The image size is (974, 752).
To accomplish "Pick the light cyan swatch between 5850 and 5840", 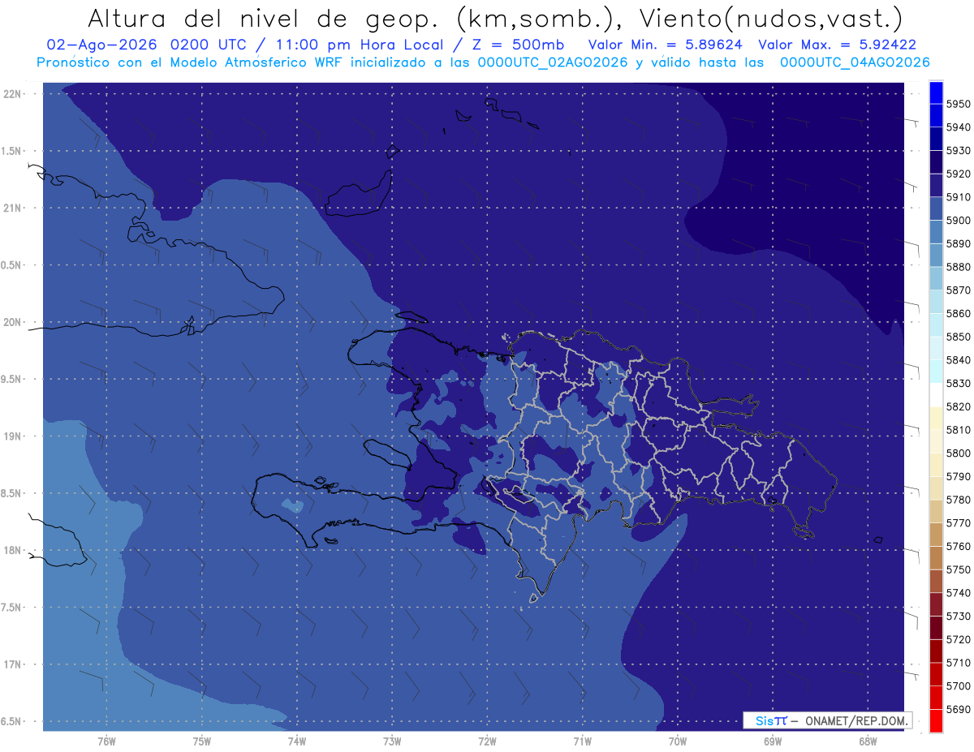I will pos(936,349).
